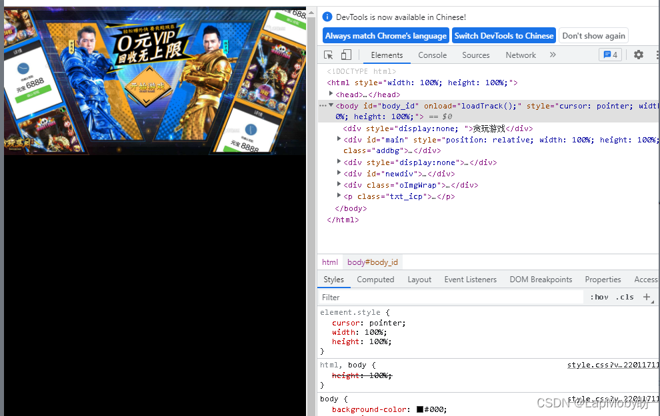Switch to the Console tab
Screen dimensions: 660x416
pyautogui.click(x=432, y=55)
